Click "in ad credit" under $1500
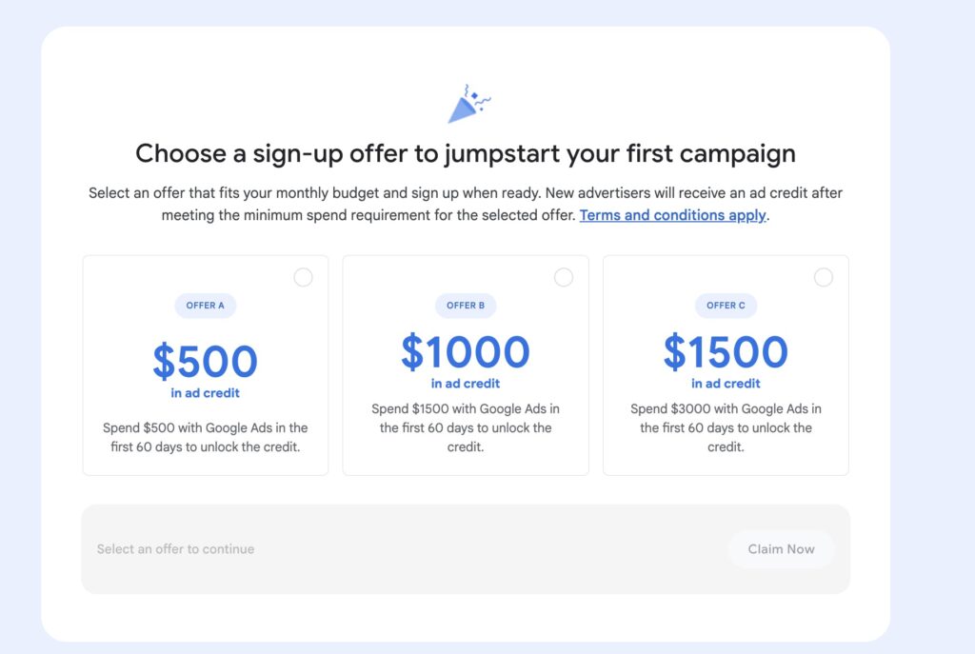This screenshot has height=654, width=975. (726, 384)
